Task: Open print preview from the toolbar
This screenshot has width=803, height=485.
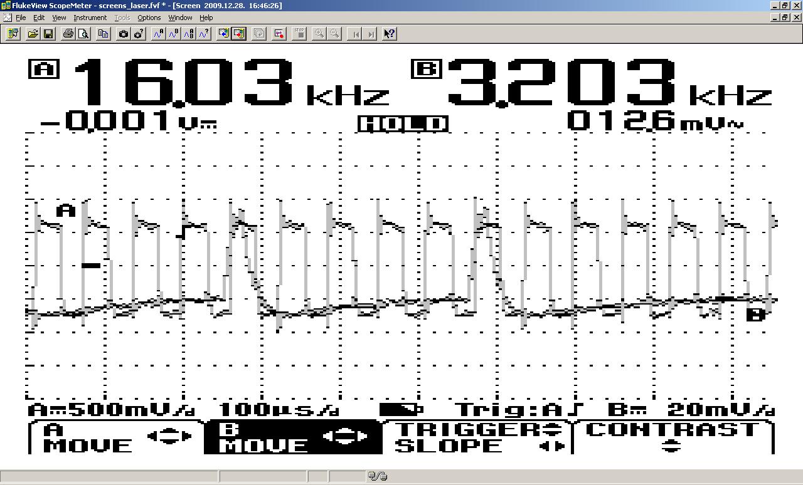Action: (83, 34)
